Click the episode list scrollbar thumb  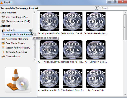tap(125, 27)
